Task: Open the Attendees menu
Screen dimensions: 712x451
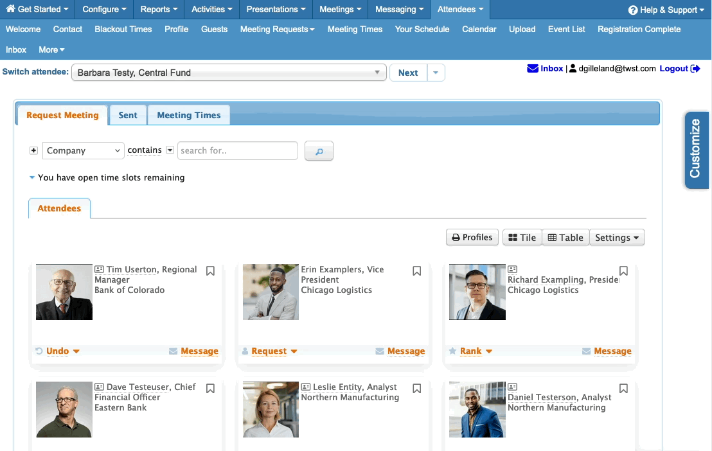Action: [460, 9]
